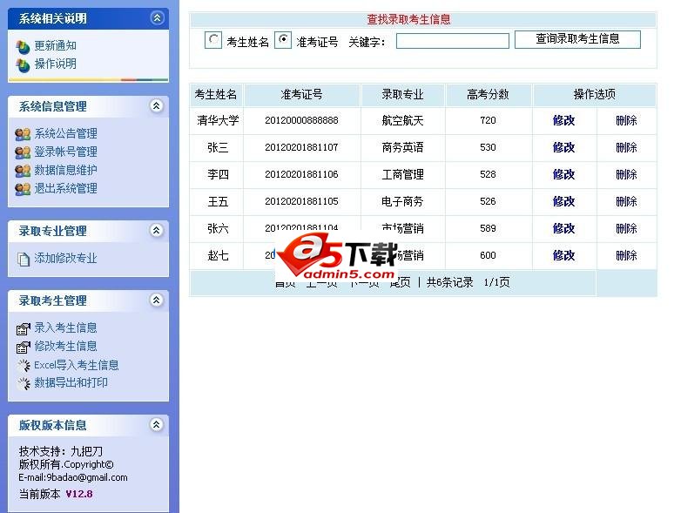
Task: Click the 录取专业 column header
Action: pos(403,95)
